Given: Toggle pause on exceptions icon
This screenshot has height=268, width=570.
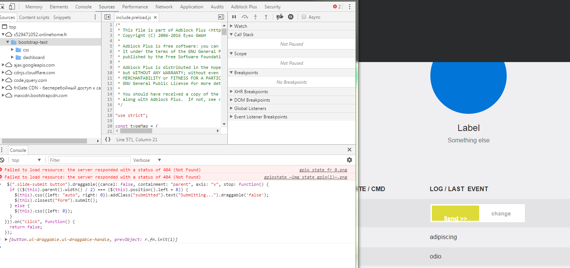Looking at the screenshot, I should point(291,17).
